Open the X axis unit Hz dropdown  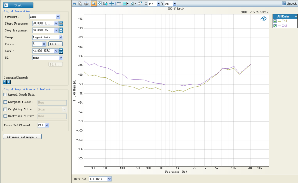(158, 3)
